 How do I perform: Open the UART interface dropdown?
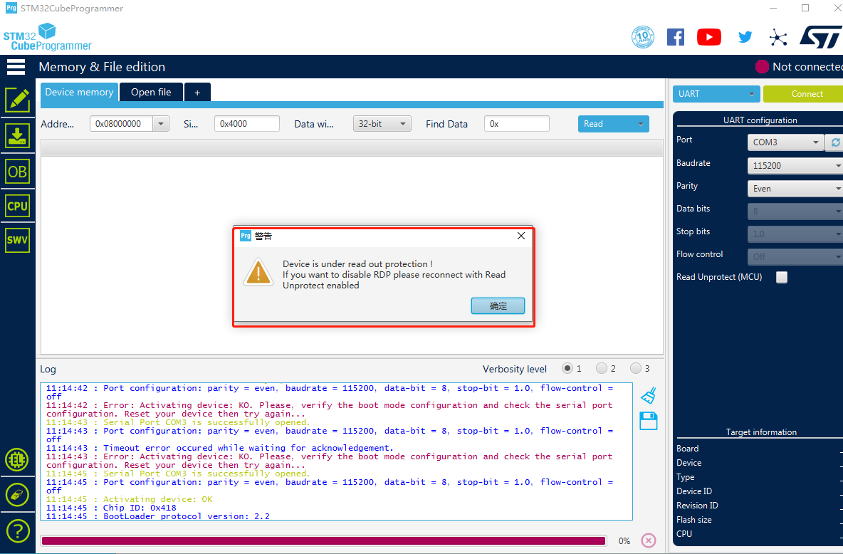click(716, 93)
